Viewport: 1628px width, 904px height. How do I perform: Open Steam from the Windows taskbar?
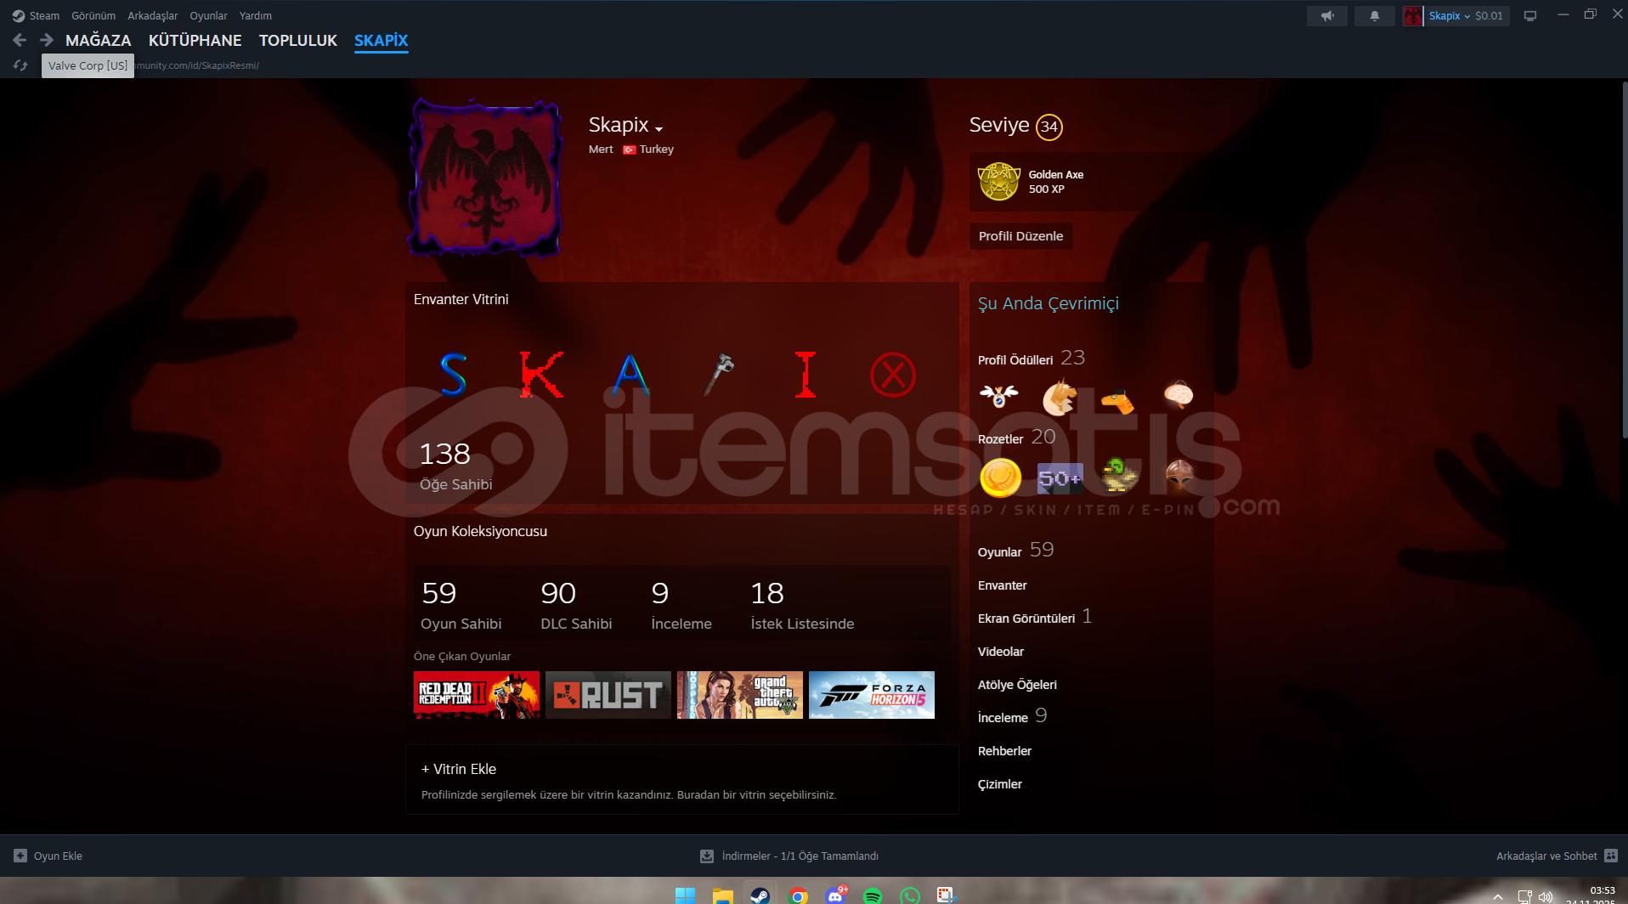click(760, 896)
